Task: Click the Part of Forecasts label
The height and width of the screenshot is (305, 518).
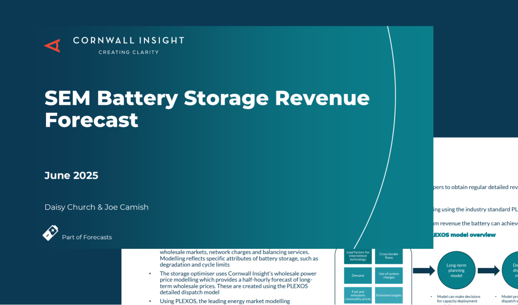Action: tap(87, 237)
